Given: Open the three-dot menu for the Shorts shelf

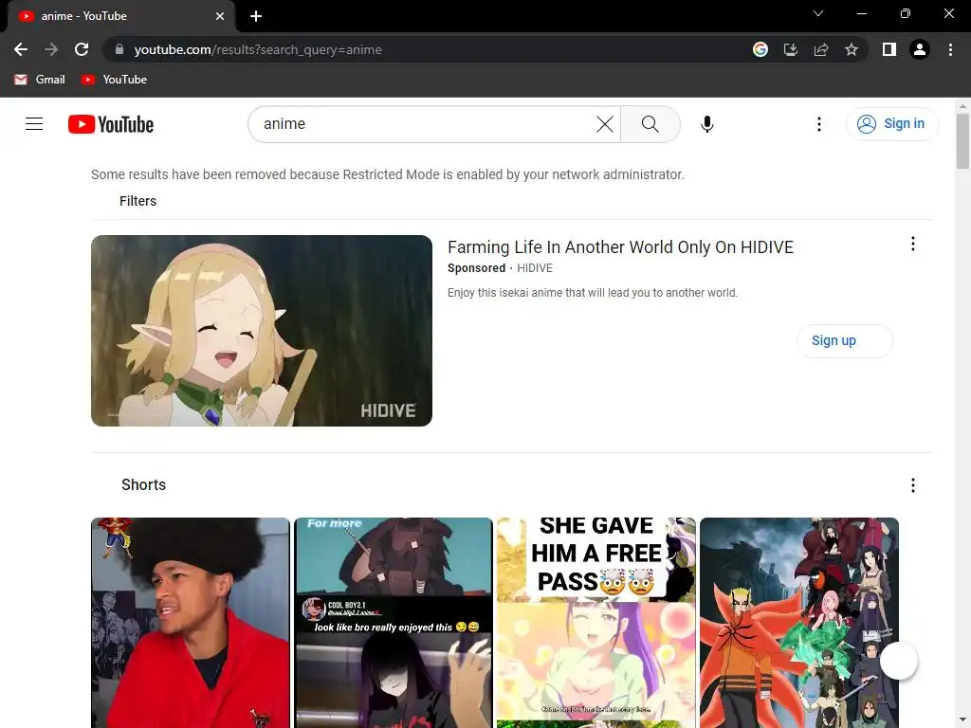Looking at the screenshot, I should pos(913,485).
